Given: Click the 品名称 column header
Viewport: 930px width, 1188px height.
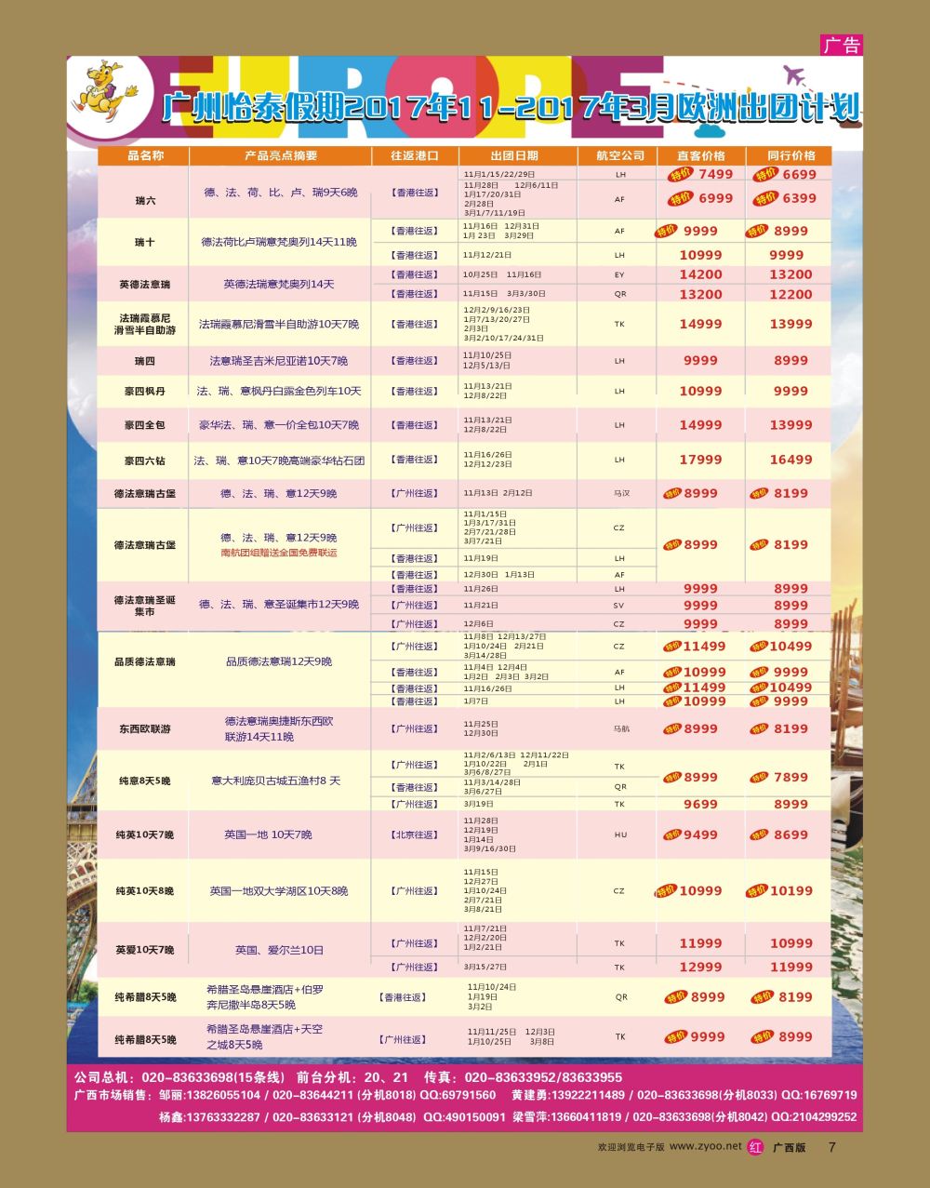Looking at the screenshot, I should (145, 155).
